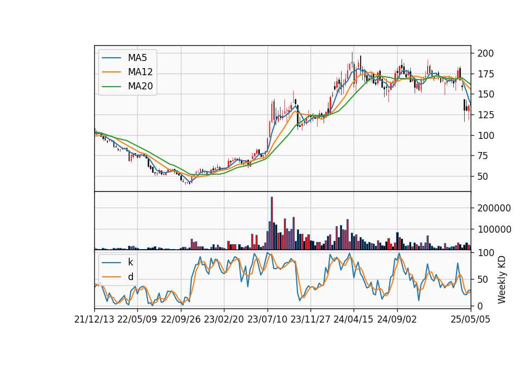Image resolution: width=523 pixels, height=376 pixels.
Task: Click the tallest volume bar
Action: tap(272, 223)
